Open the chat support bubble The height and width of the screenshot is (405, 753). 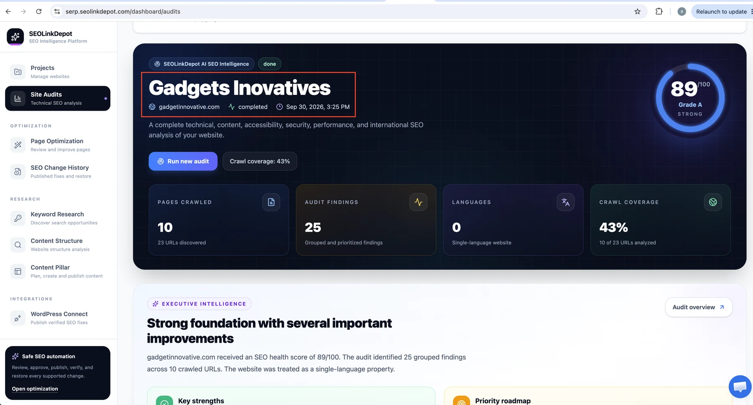click(x=740, y=387)
